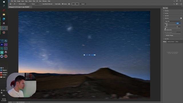The image size is (183, 103).
Task: Click the red icon above File Explorer
Action: tap(4, 10)
